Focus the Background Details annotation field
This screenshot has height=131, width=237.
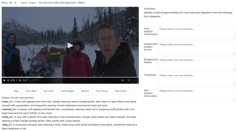coord(196,63)
